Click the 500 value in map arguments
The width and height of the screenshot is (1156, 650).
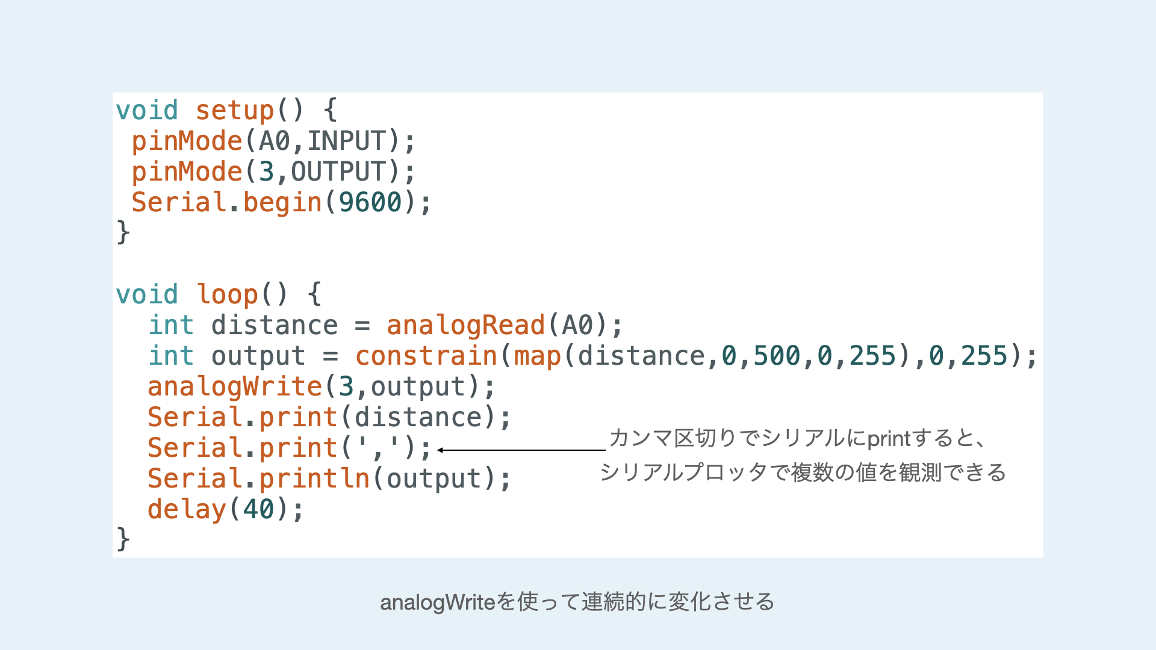[777, 356]
